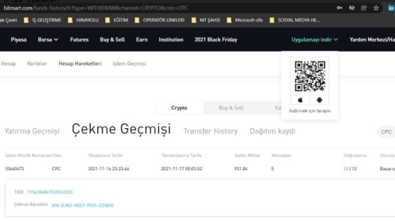Select the Crypto channel tab

coord(179,108)
